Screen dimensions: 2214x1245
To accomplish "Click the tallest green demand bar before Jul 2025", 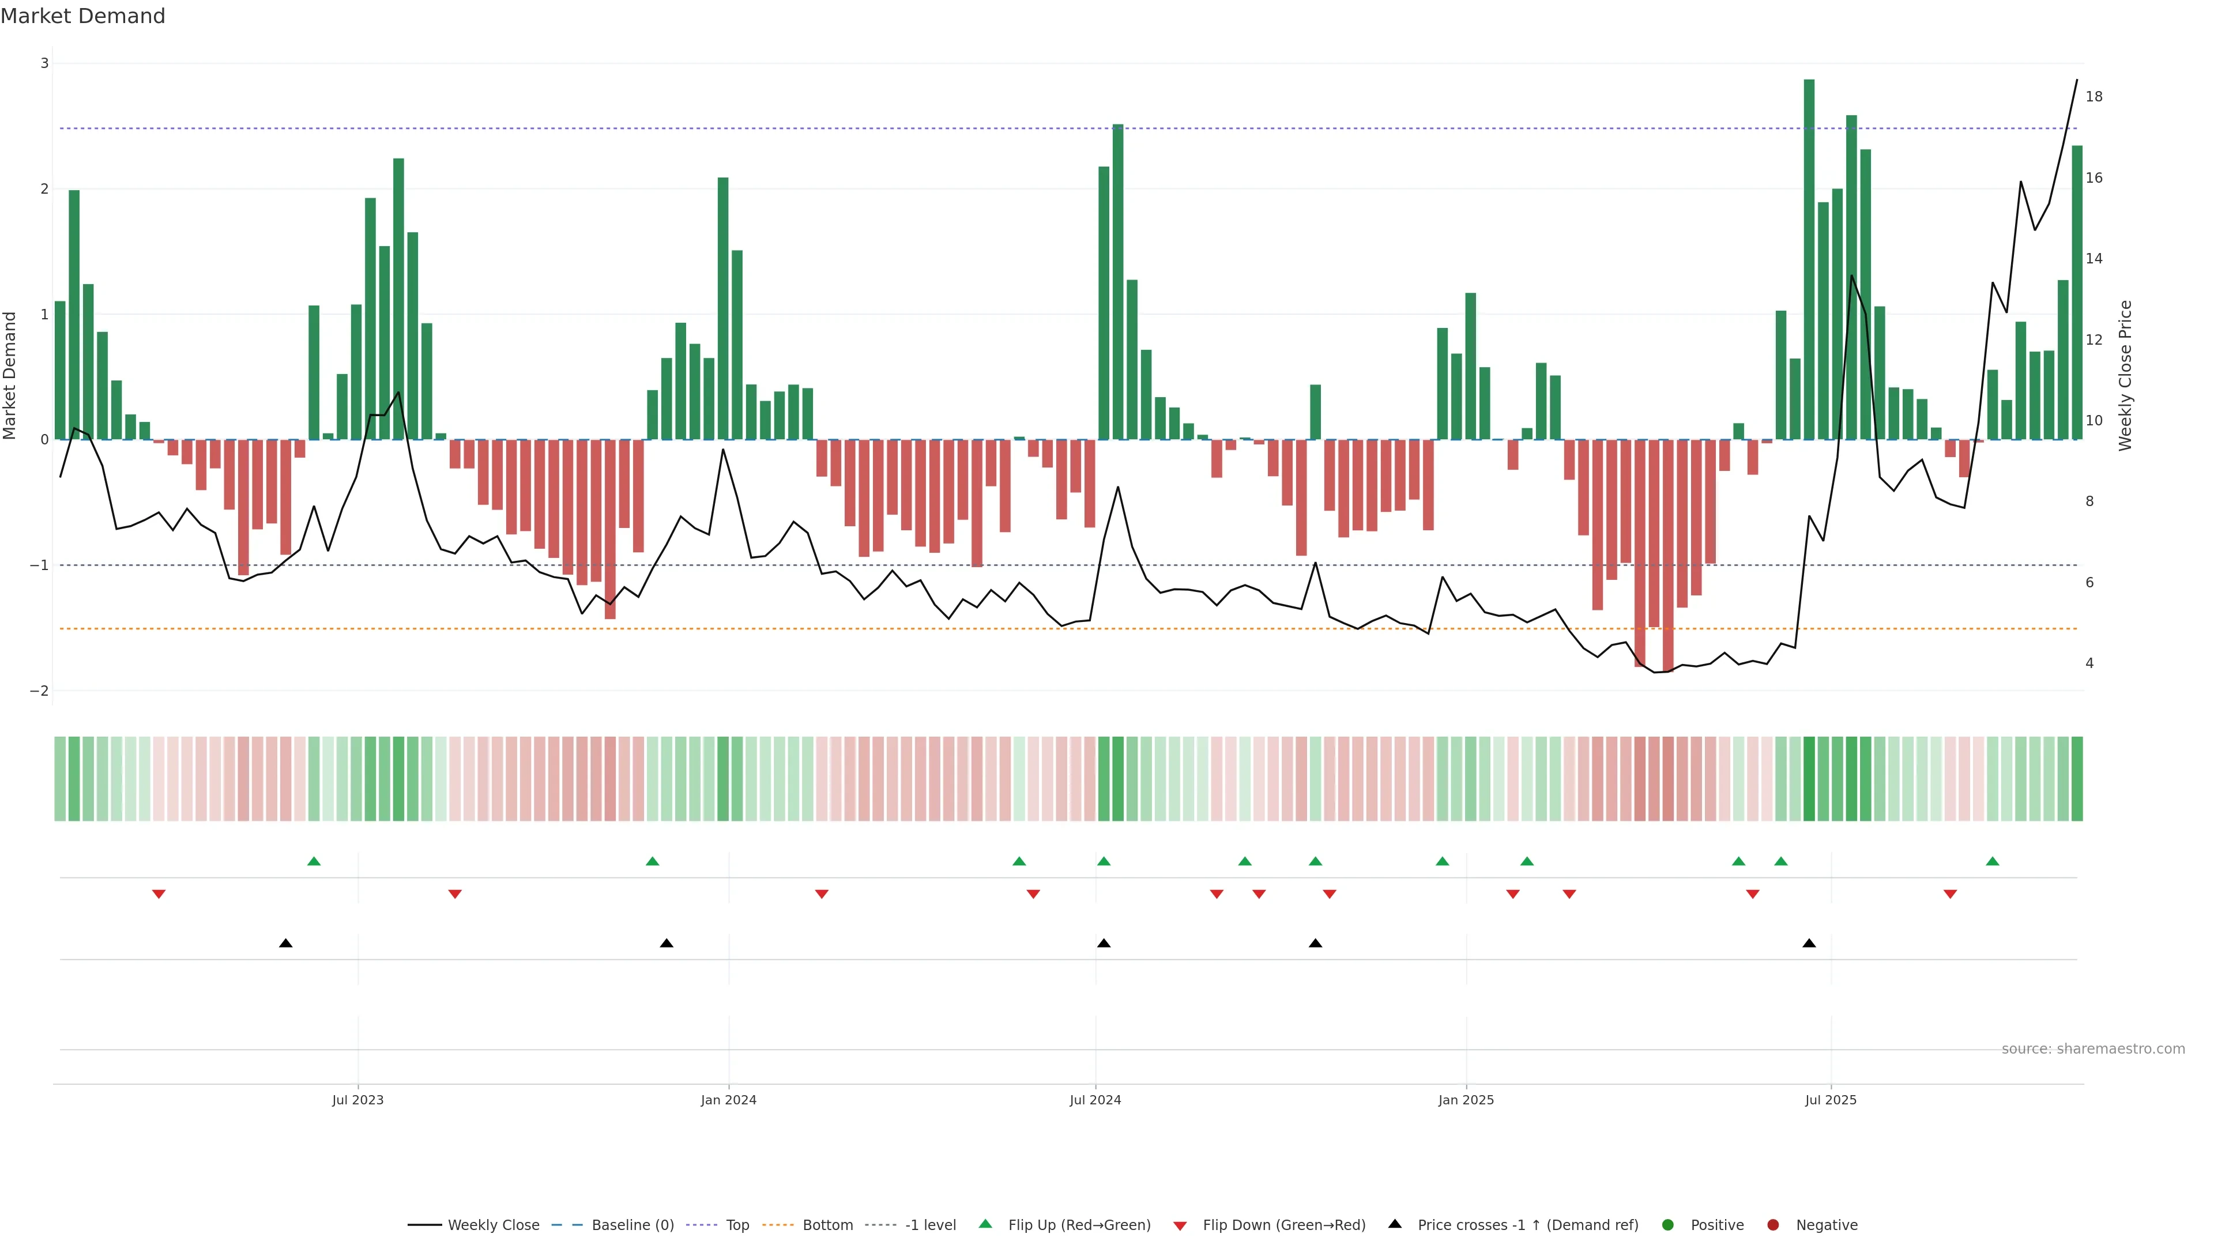I will coord(1809,258).
